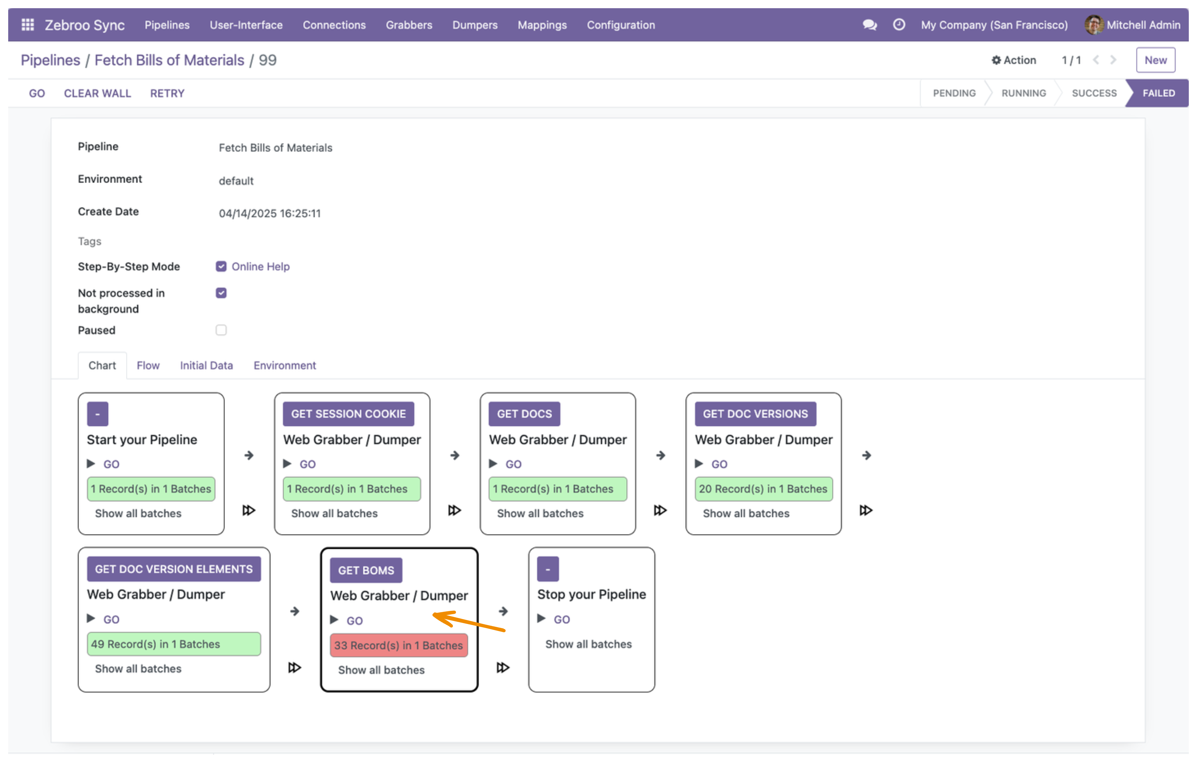The width and height of the screenshot is (1197, 763).
Task: Click arrow after Get Doc Version Elements card
Action: (295, 611)
